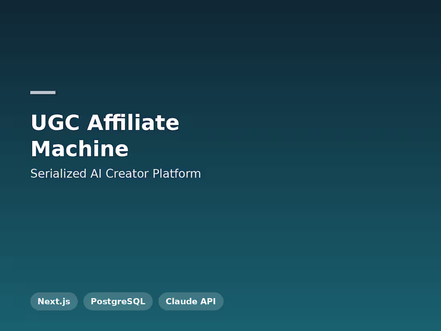Click the PostgreSQL tag pill

pyautogui.click(x=118, y=301)
